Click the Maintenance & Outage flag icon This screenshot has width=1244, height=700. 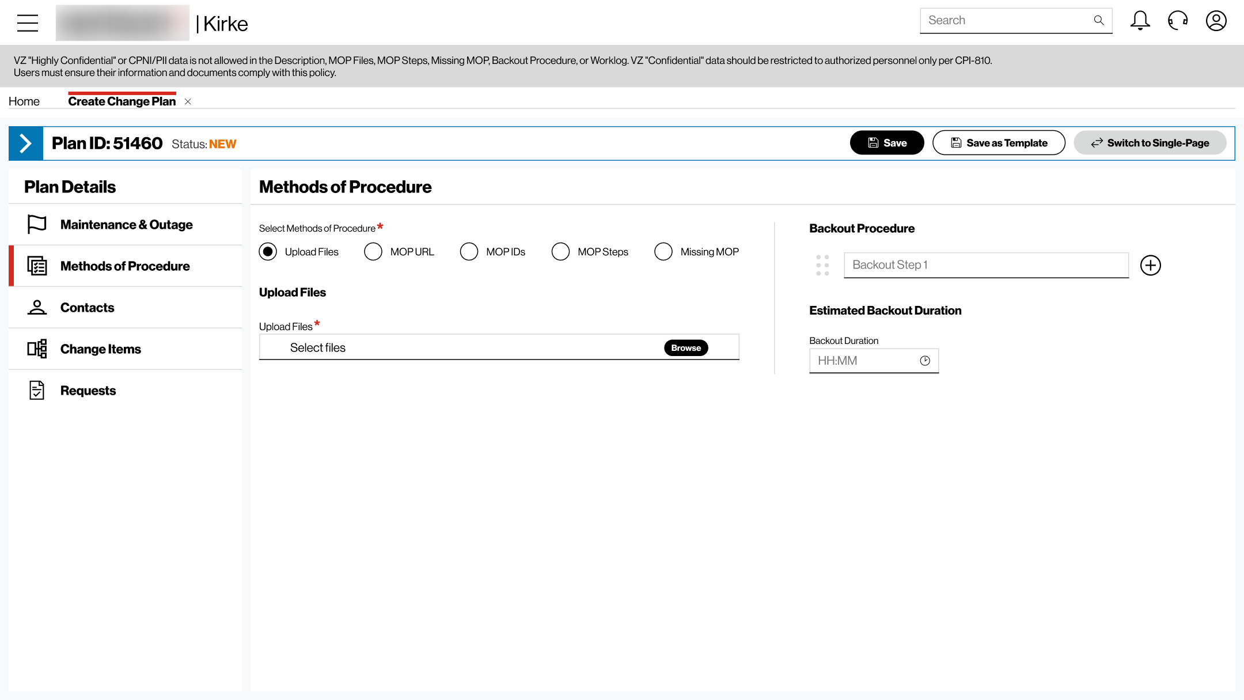[x=37, y=224]
